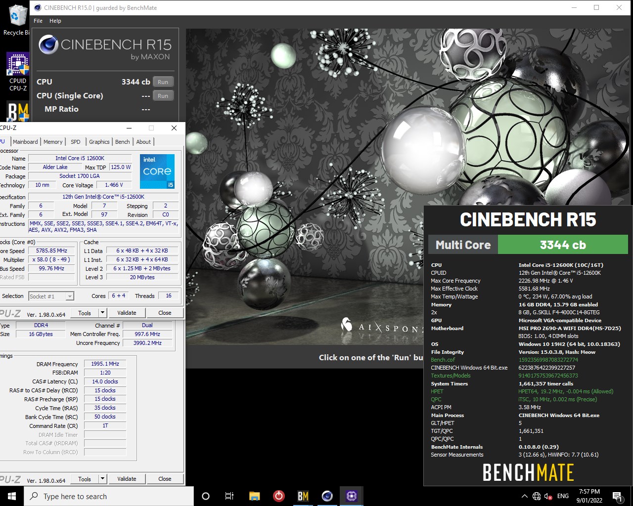Open the CPUID CPU-Z desktop shortcut
The image size is (633, 506).
18,72
